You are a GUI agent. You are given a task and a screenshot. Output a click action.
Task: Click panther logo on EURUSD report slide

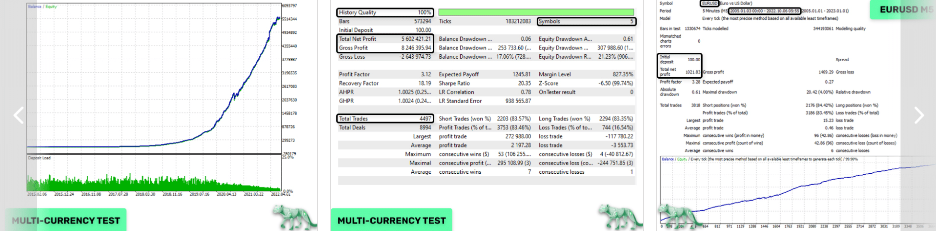676,217
